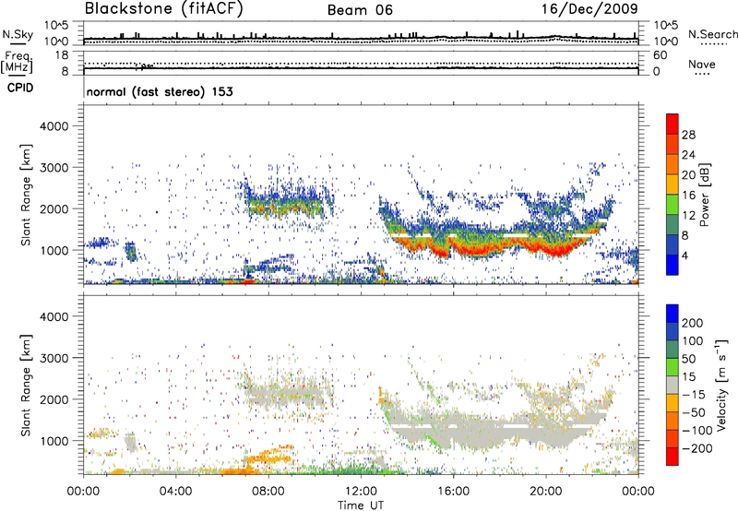The width and height of the screenshot is (738, 511).
Task: Click the 'Nave' legend label
Action: (702, 64)
